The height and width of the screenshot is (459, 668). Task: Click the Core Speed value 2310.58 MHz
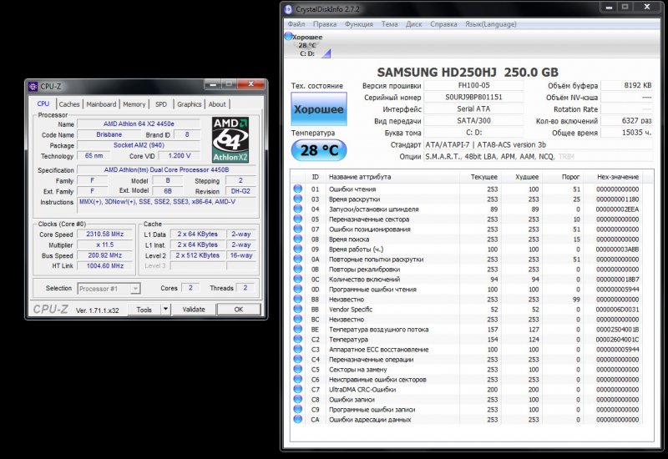105,235
